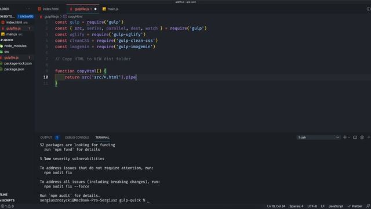The height and width of the screenshot is (209, 371).
Task: Click the unsaved dot on gulpfile.js tab
Action: tap(95, 9)
